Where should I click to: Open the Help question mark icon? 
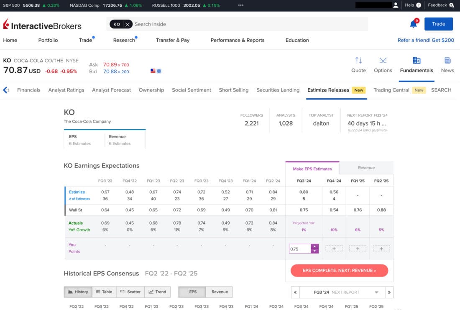pos(419,5)
